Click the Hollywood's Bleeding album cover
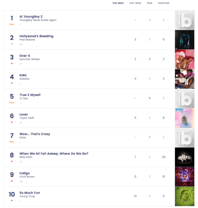The image size is (198, 208). [185, 39]
